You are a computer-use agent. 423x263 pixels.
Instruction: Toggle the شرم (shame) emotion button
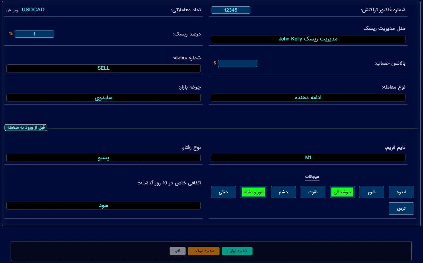tap(372, 192)
